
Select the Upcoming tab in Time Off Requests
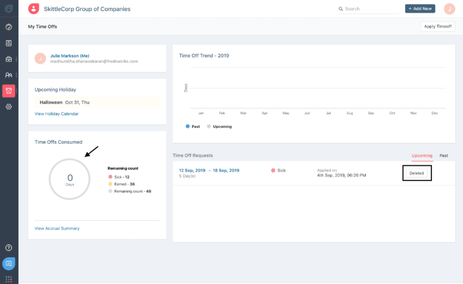422,155
